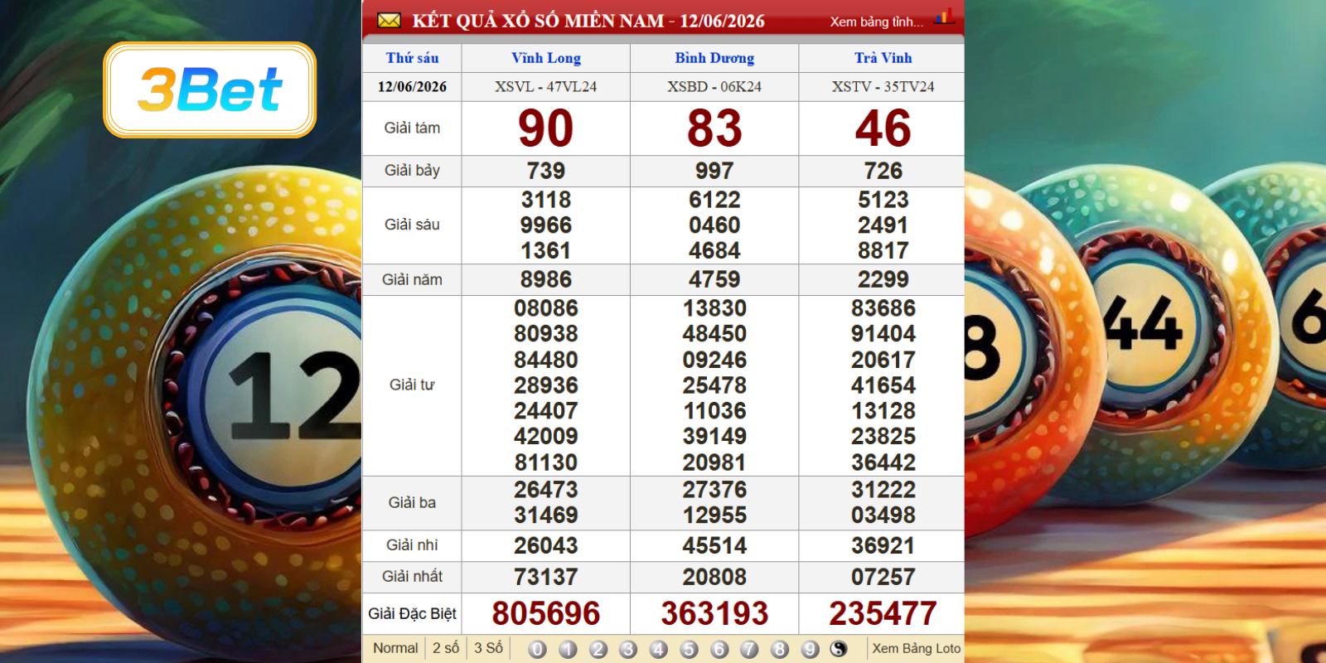Filter loto by digit 2 ball
1326x663 pixels.
[x=598, y=649]
